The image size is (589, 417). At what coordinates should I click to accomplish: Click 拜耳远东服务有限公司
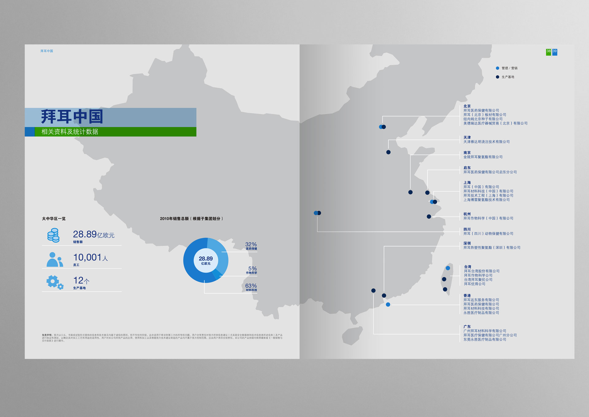481,300
